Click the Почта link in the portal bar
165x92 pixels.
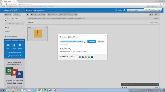pos(8,7)
